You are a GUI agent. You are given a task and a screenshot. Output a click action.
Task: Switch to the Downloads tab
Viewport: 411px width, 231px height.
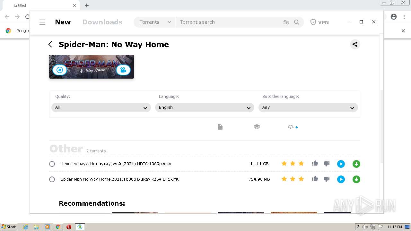tap(102, 22)
